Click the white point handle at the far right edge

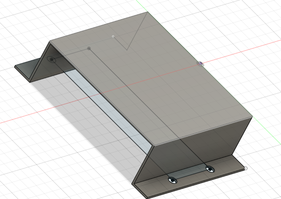[x=246, y=169]
